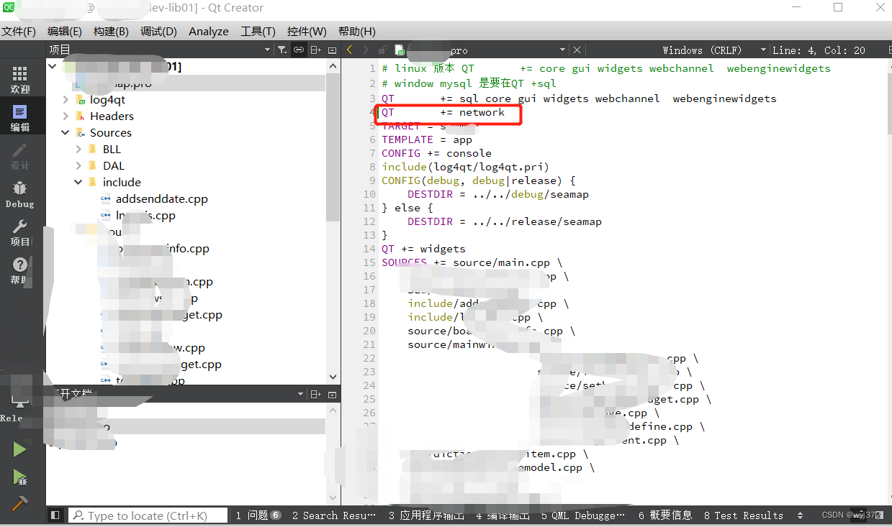Collapse the project panel with up-arrow icon

pyautogui.click(x=332, y=50)
